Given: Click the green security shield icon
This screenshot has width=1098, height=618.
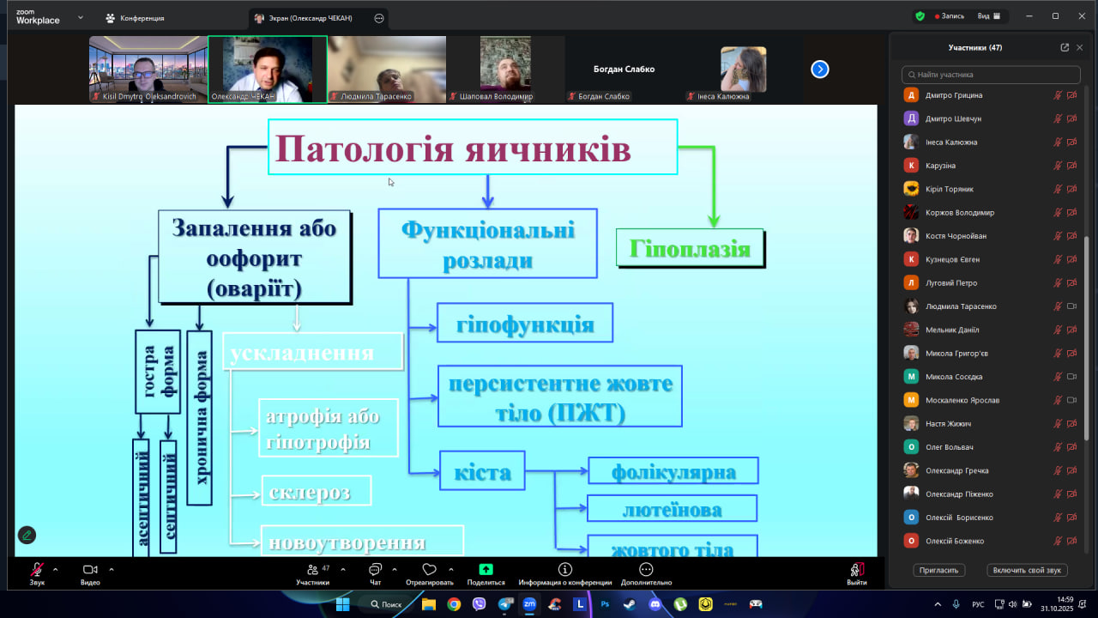Looking at the screenshot, I should tap(920, 16).
